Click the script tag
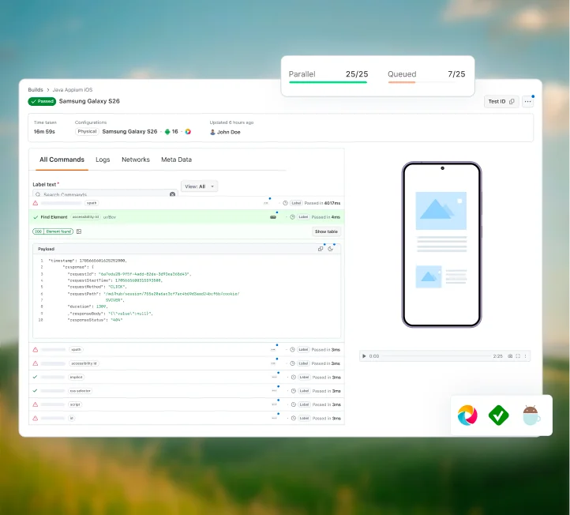This screenshot has height=515, width=570. (x=75, y=404)
